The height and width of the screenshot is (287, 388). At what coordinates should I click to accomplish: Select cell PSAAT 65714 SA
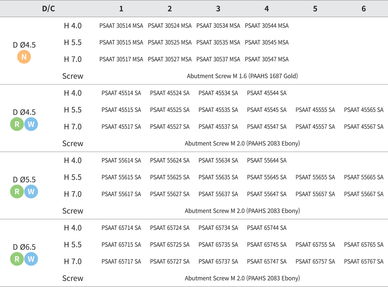(x=121, y=228)
